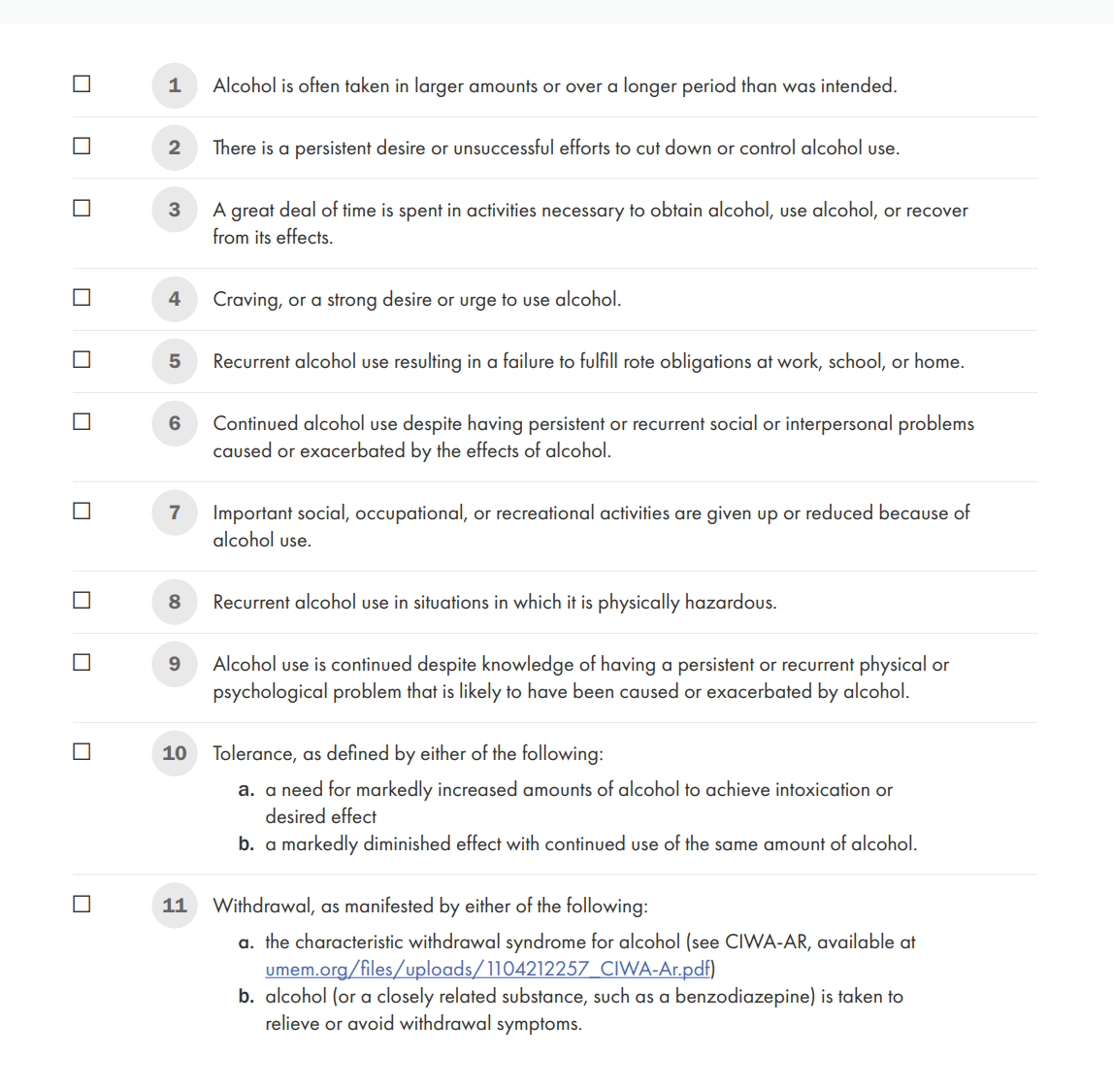Viewport: 1114px width, 1090px height.
Task: Tick the checkbox for persistent desire criterion
Action: tap(82, 146)
